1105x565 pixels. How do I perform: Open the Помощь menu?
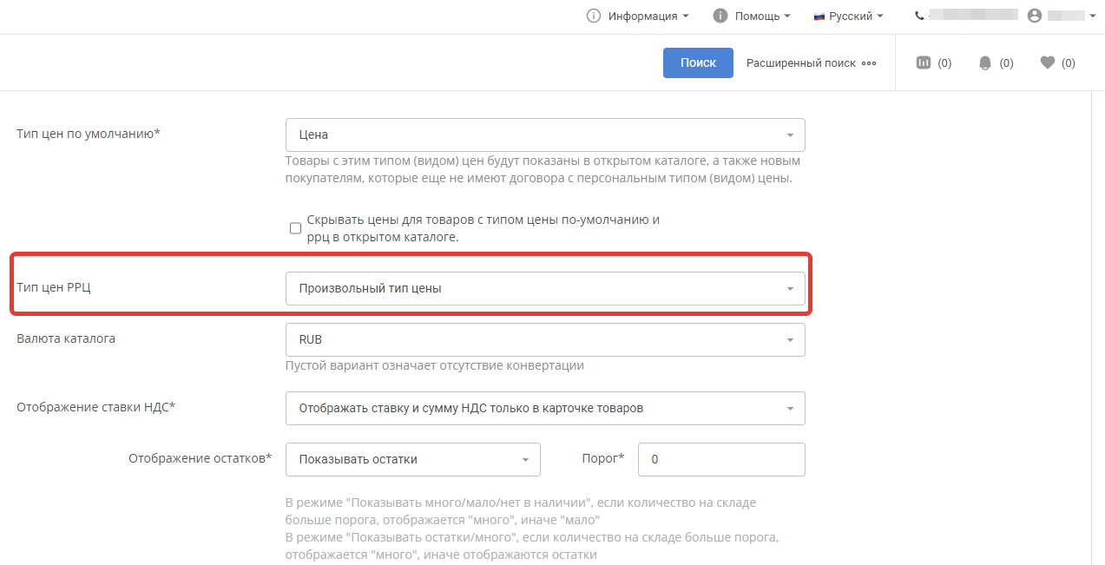[761, 16]
